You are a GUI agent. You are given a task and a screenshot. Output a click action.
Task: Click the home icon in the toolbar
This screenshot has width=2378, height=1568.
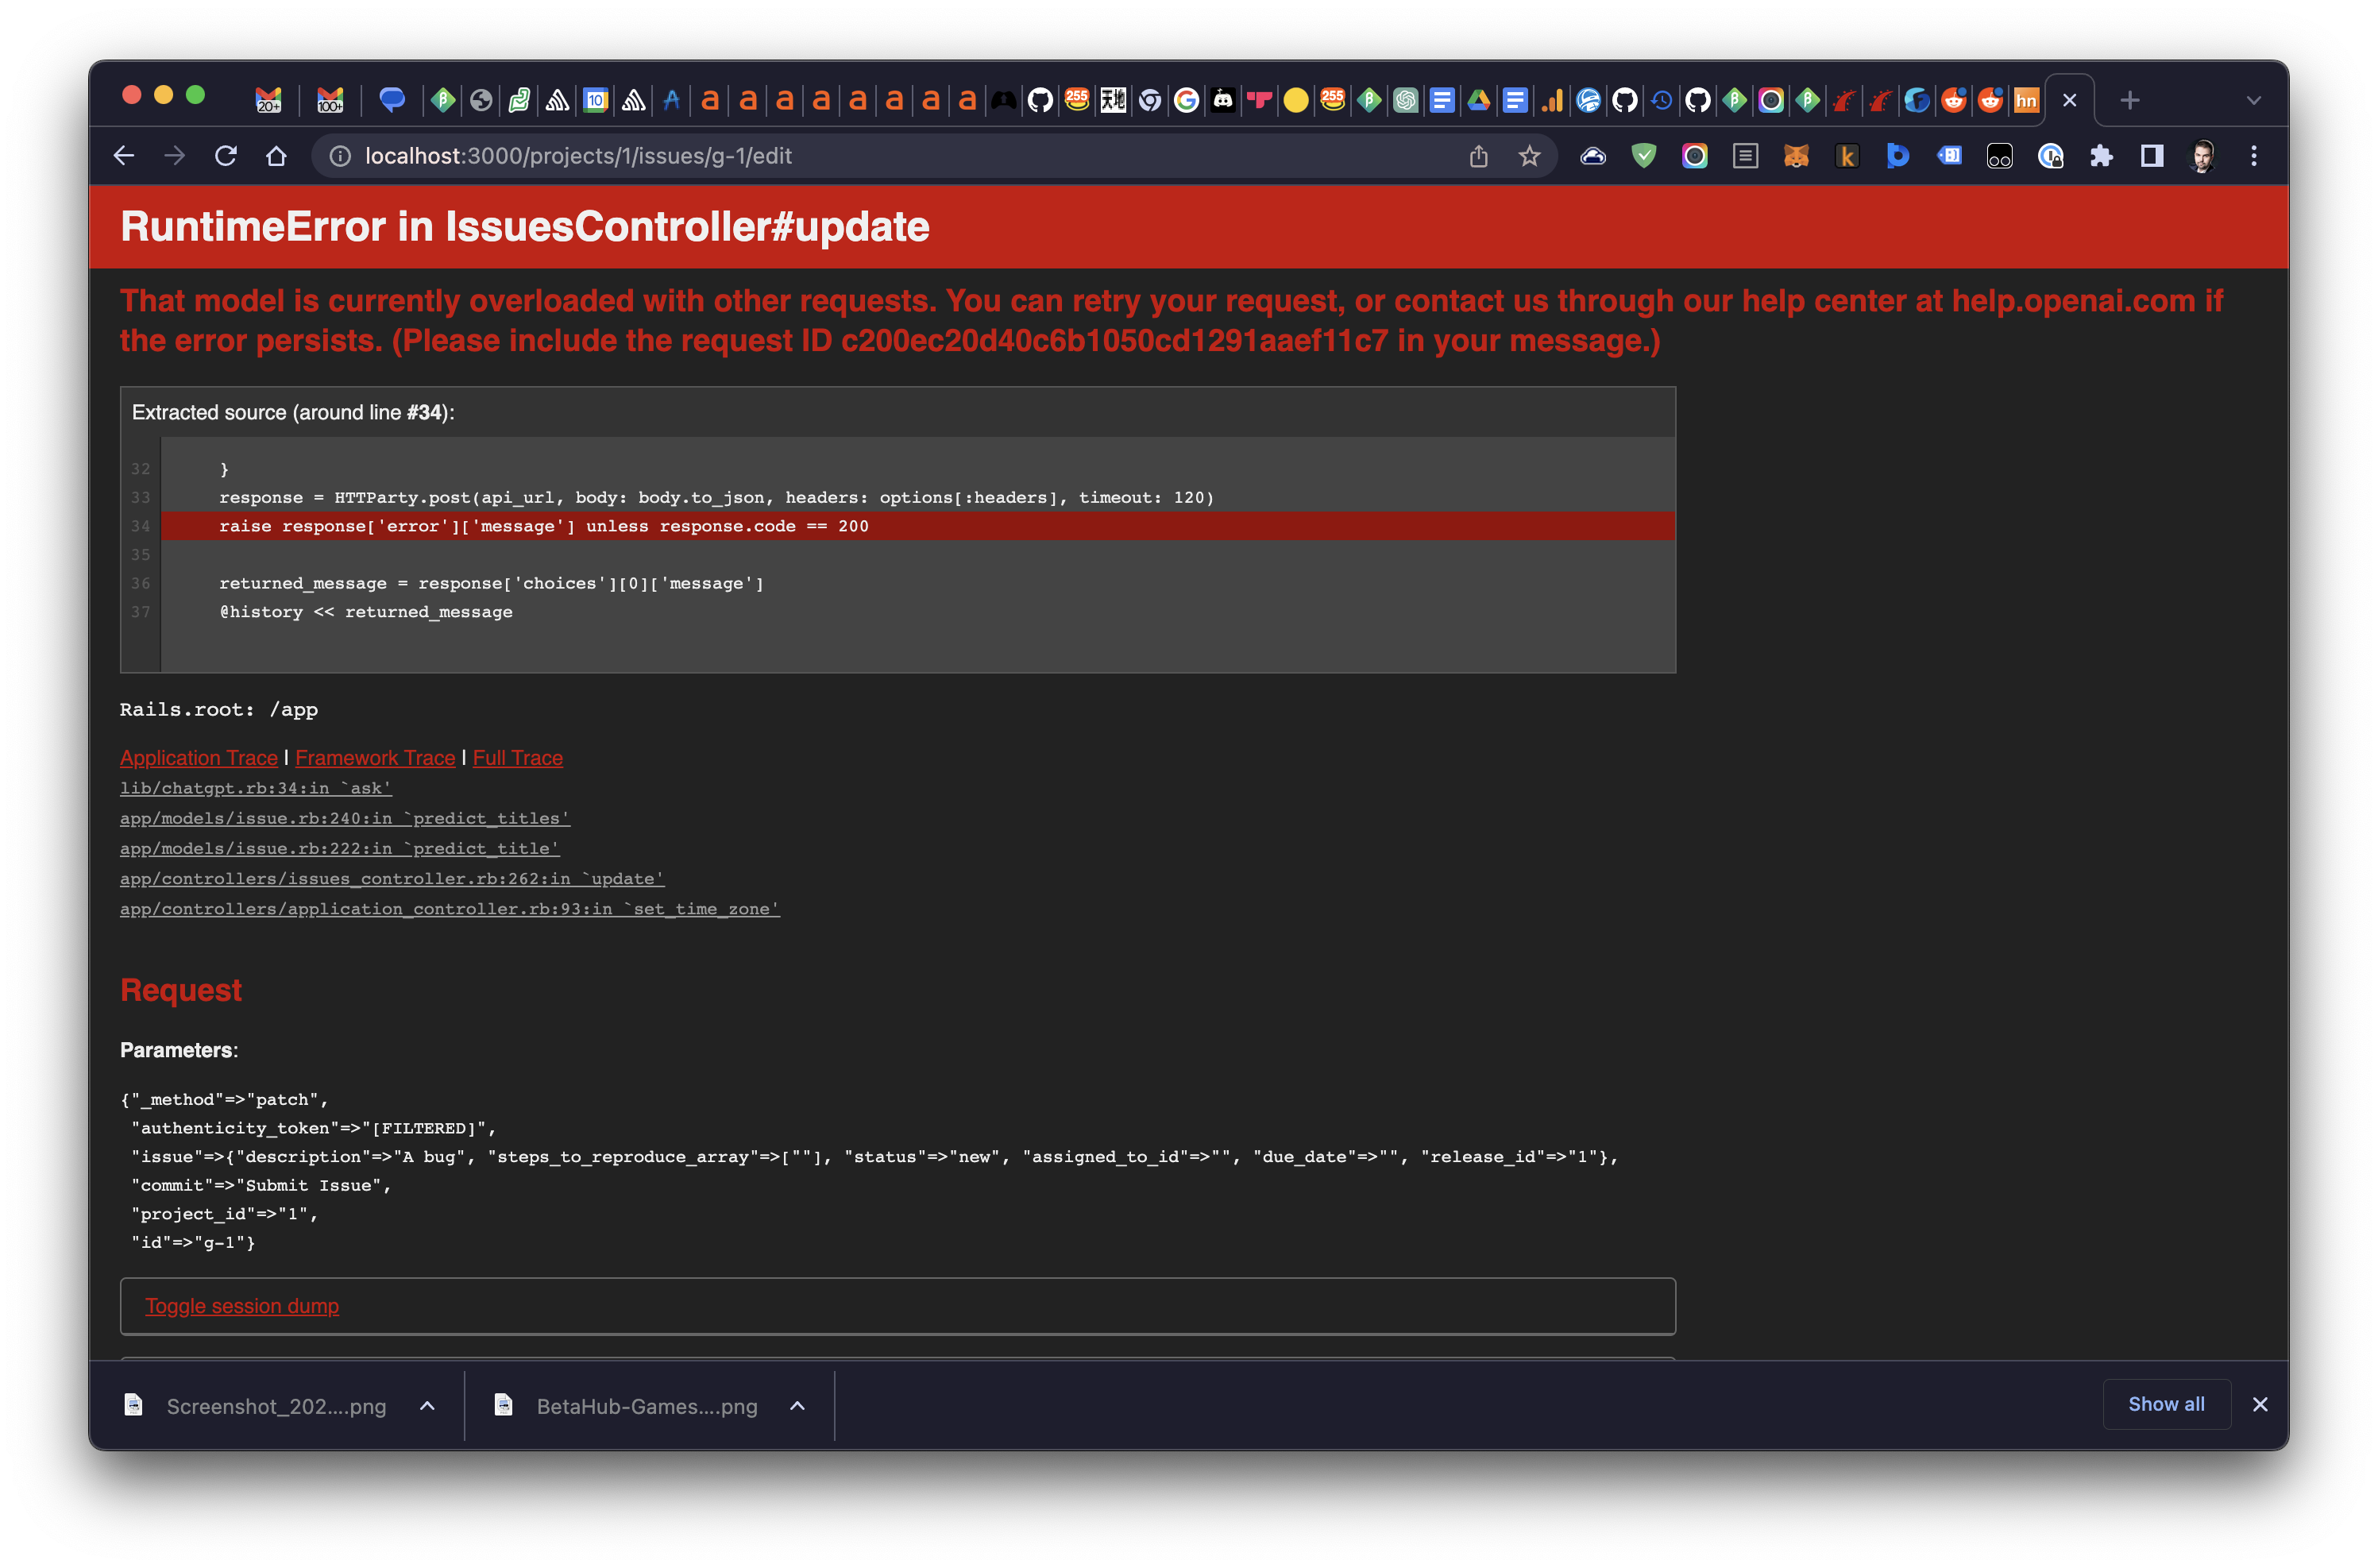[x=276, y=156]
